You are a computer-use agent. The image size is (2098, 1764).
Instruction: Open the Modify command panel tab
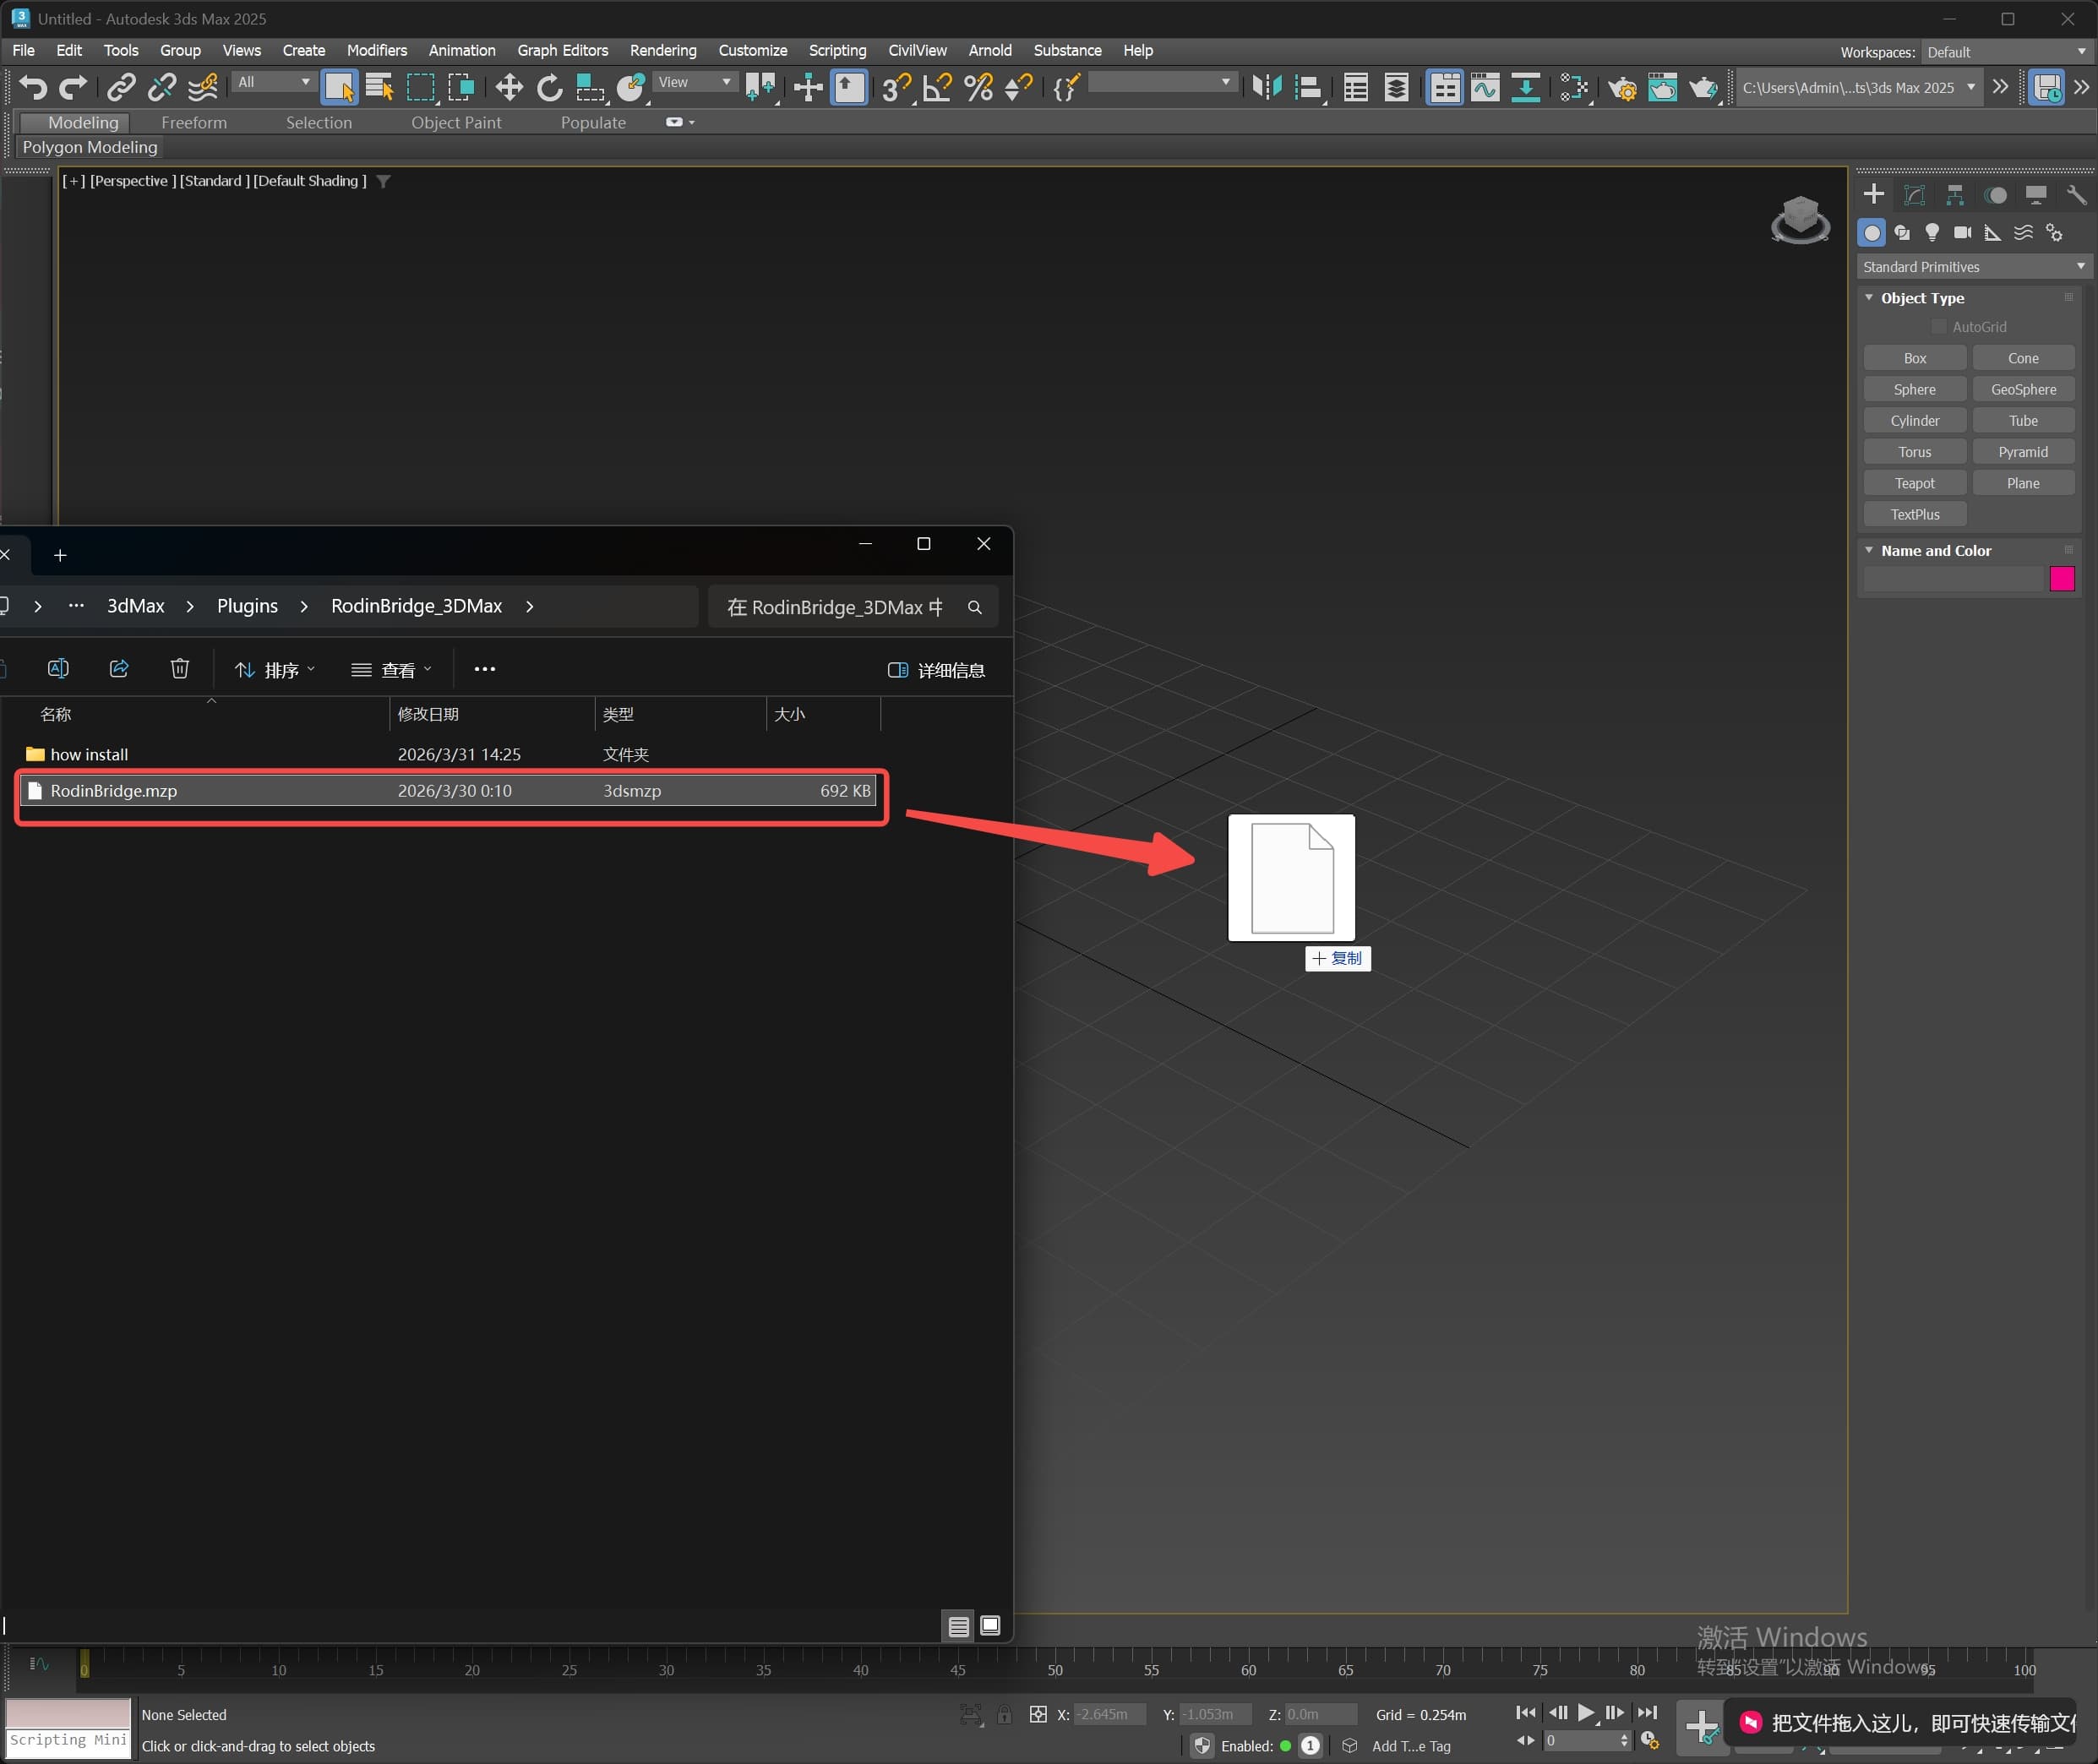pos(1914,195)
